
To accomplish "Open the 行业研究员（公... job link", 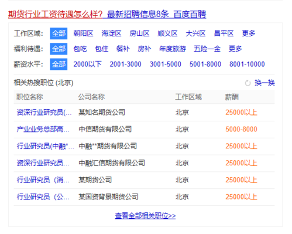I will coord(43,196).
